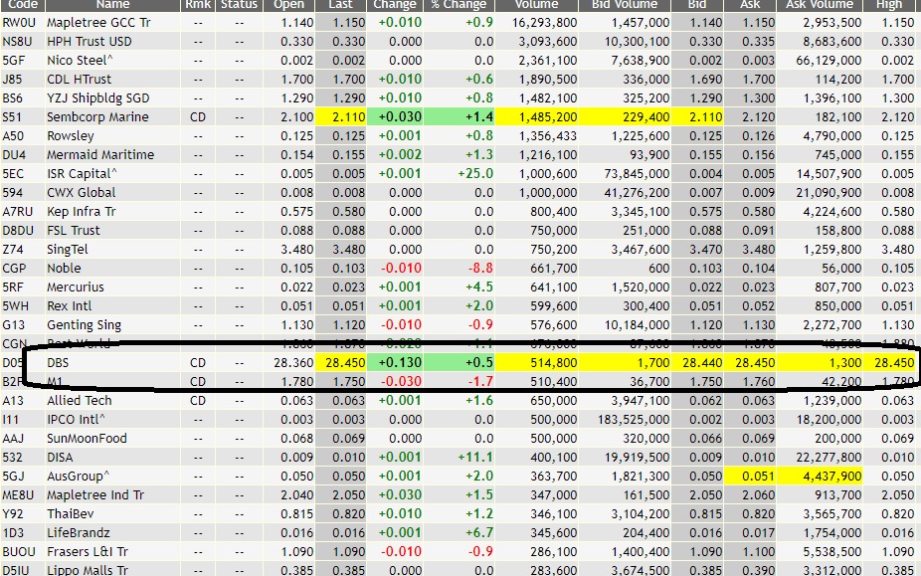
Task: Select Frasers L&I Tr change -0.010
Action: [401, 551]
